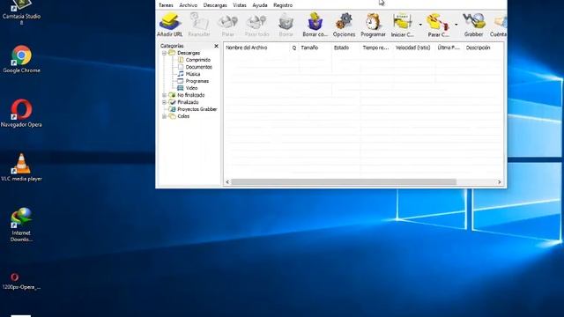Screen dimensions: 564x317
Task: Expand the Finalizado tree node
Action: (x=164, y=102)
